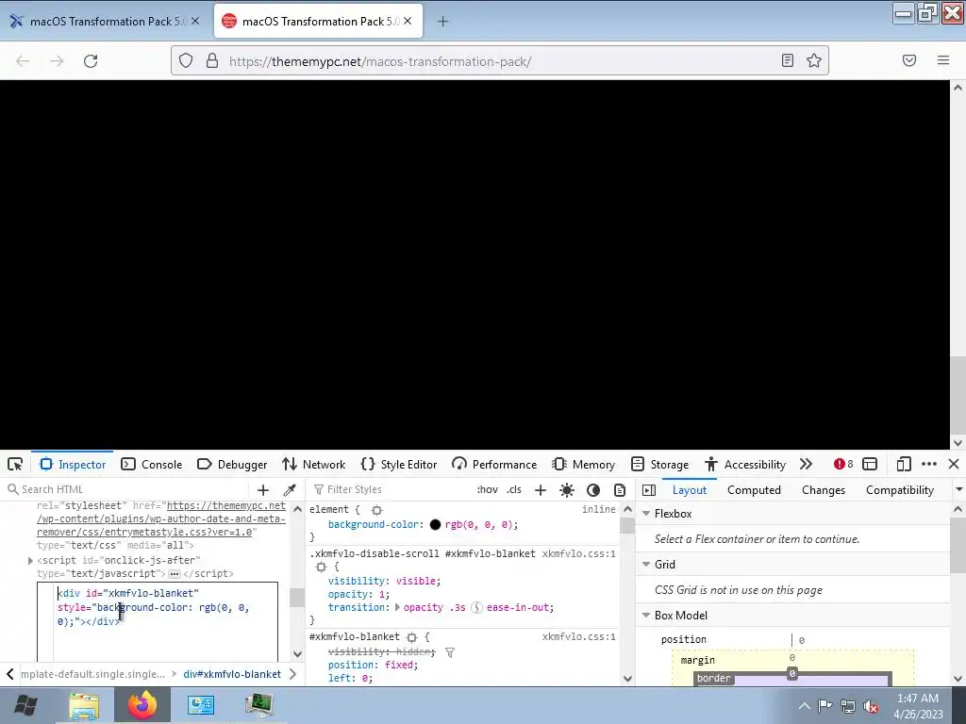Select div#xkmfvlo-blanket breadcrumb

click(x=232, y=674)
